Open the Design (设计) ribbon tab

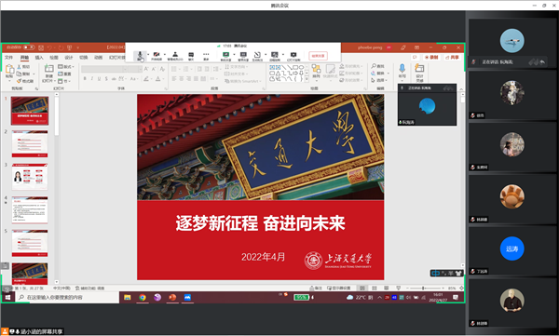(x=69, y=58)
